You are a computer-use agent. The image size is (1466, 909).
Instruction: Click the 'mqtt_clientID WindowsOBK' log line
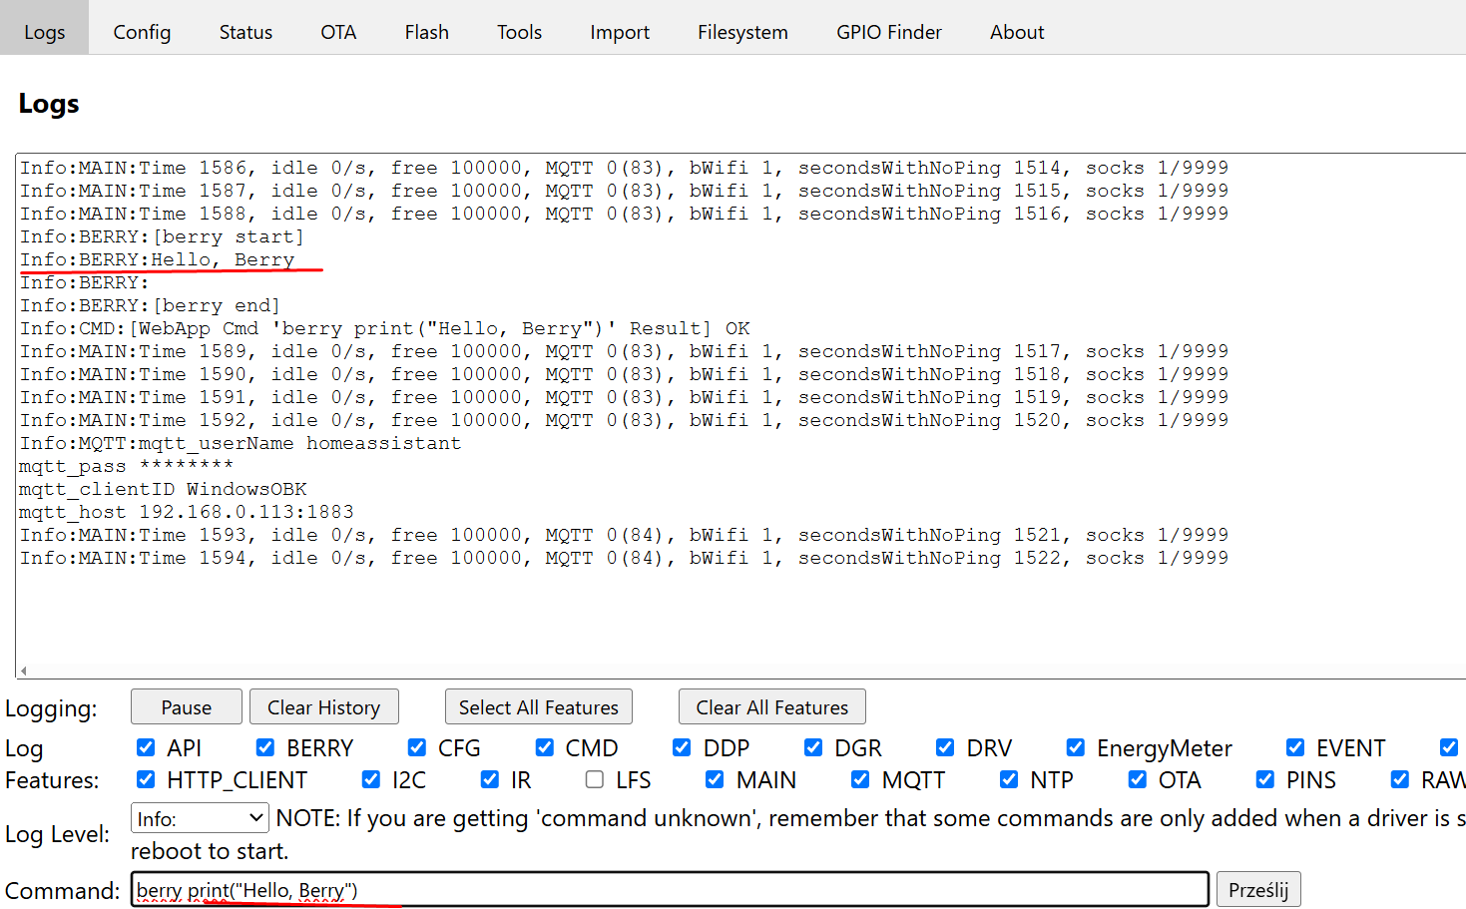[x=163, y=489]
